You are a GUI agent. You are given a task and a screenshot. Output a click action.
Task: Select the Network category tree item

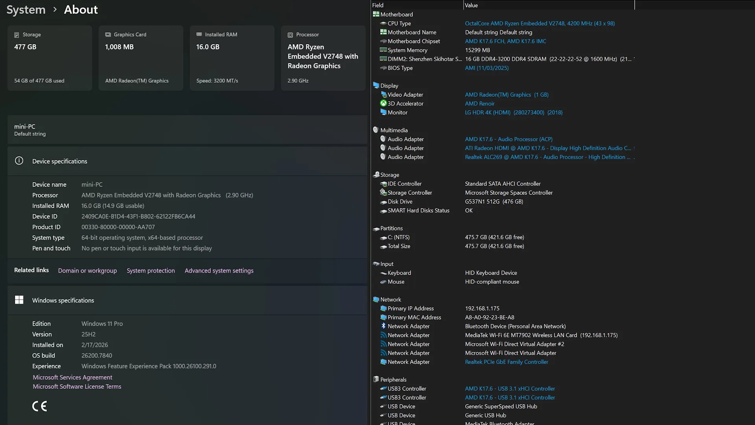pos(390,299)
